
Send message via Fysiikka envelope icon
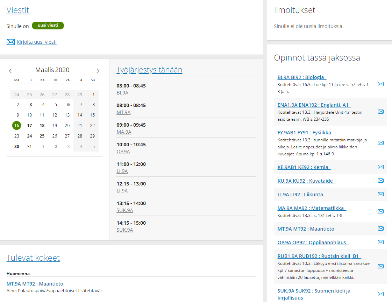tap(381, 143)
